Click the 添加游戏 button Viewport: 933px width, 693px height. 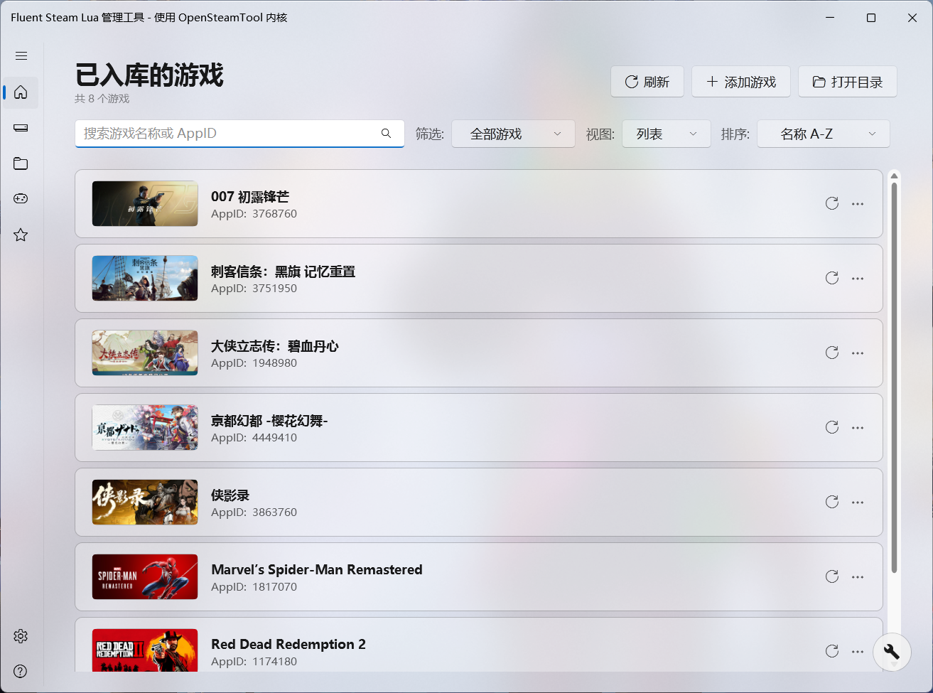(740, 82)
